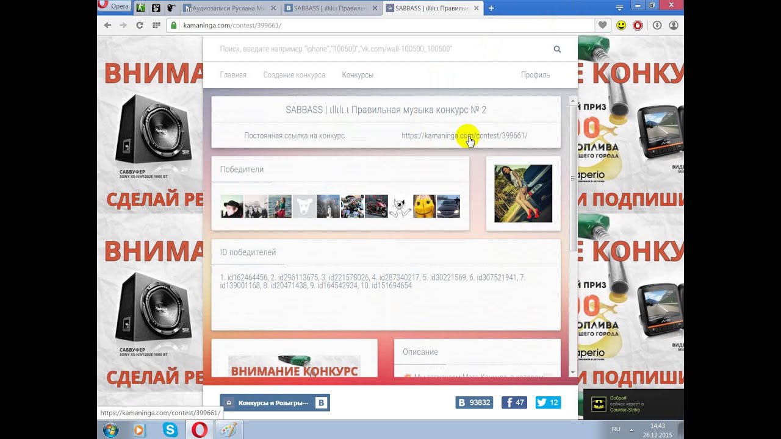Open the cartoon cat winner avatar
Viewport: 781px width, 439px height.
pyautogui.click(x=400, y=206)
